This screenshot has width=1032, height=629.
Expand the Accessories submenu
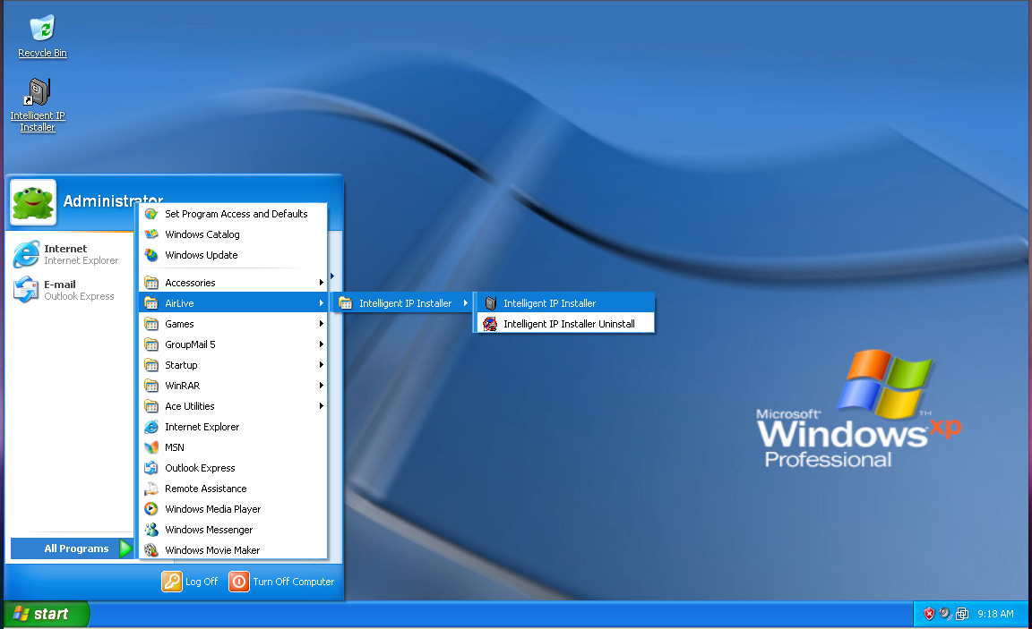click(x=190, y=283)
